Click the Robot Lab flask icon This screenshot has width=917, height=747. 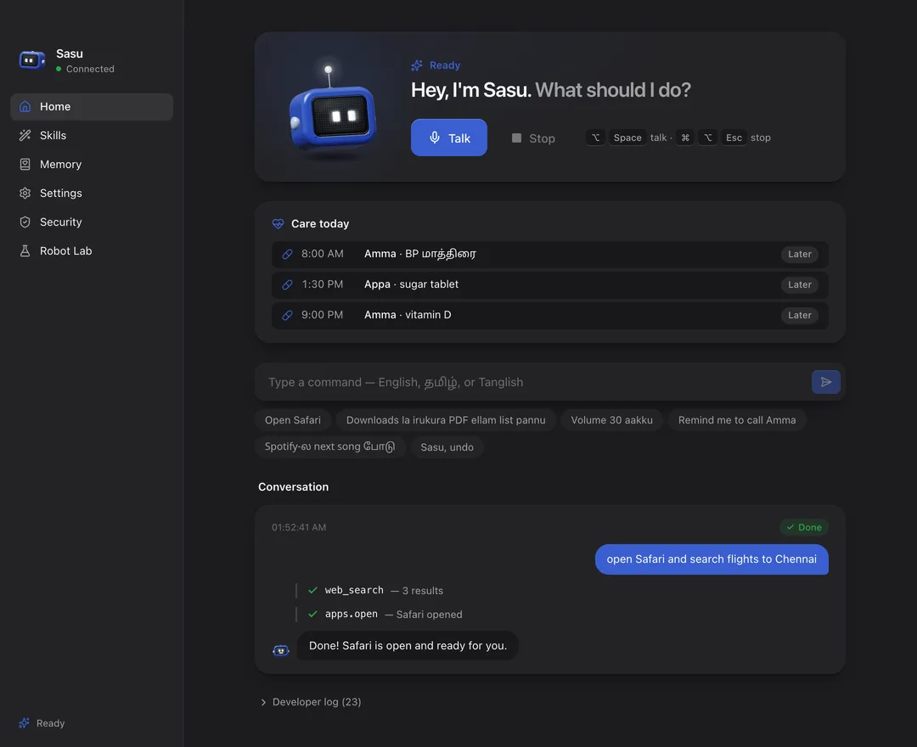25,250
